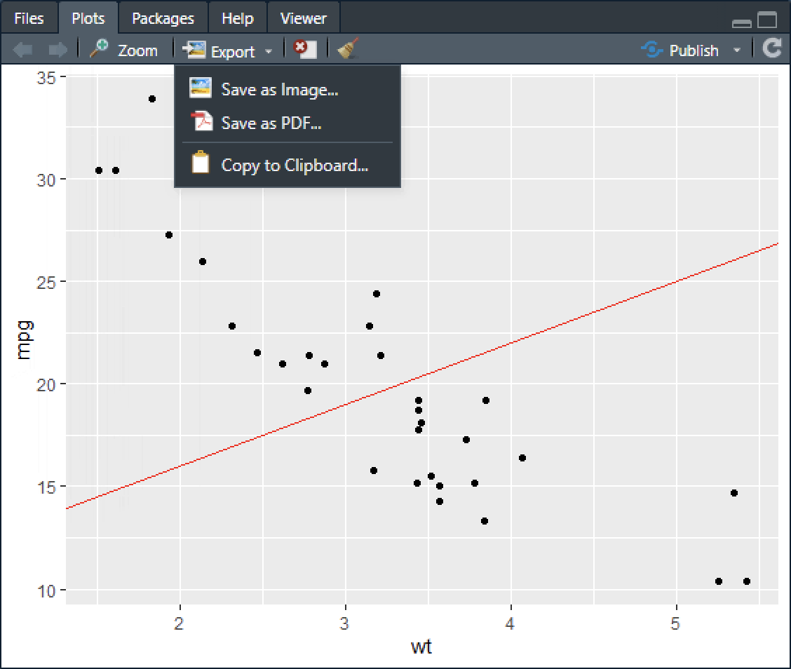The image size is (791, 669).
Task: Click the x-axis tick label 3
Action: pos(344,623)
